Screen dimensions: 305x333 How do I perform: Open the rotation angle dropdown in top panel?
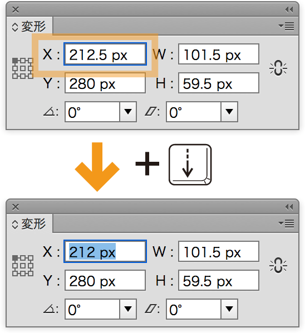click(x=128, y=112)
